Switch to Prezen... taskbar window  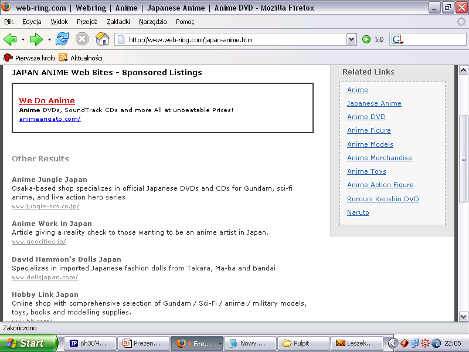pos(144,343)
